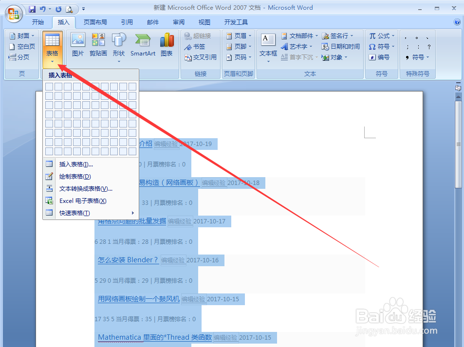Click the round Office button
The image size is (464, 347).
coord(14,14)
